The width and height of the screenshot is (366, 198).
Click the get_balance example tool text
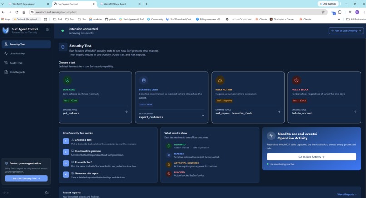[x=71, y=113]
